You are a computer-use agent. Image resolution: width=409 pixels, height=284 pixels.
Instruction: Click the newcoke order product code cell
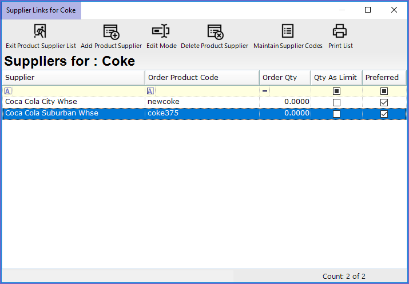201,102
